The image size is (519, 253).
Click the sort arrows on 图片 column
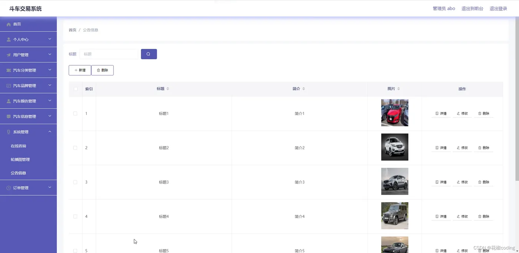tap(399, 89)
